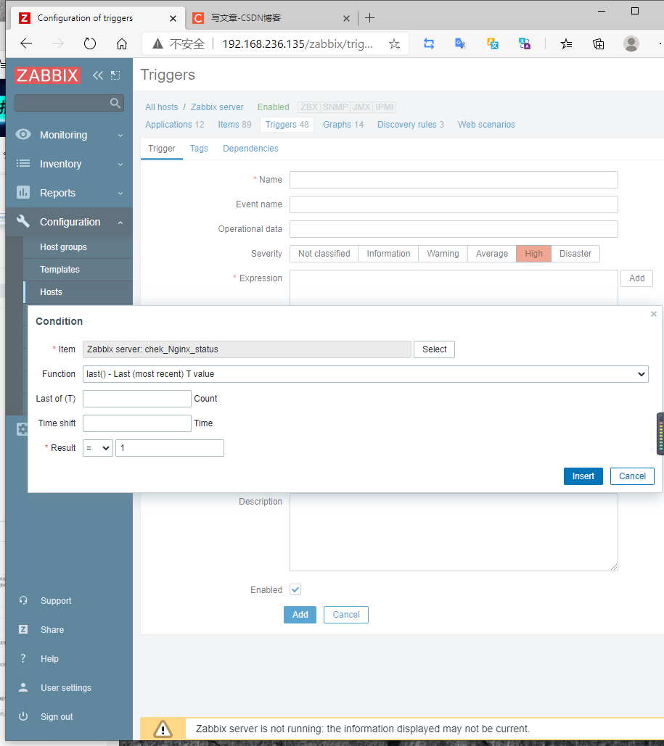664x746 pixels.
Task: Open the Discovery rules 3 link
Action: click(x=411, y=125)
